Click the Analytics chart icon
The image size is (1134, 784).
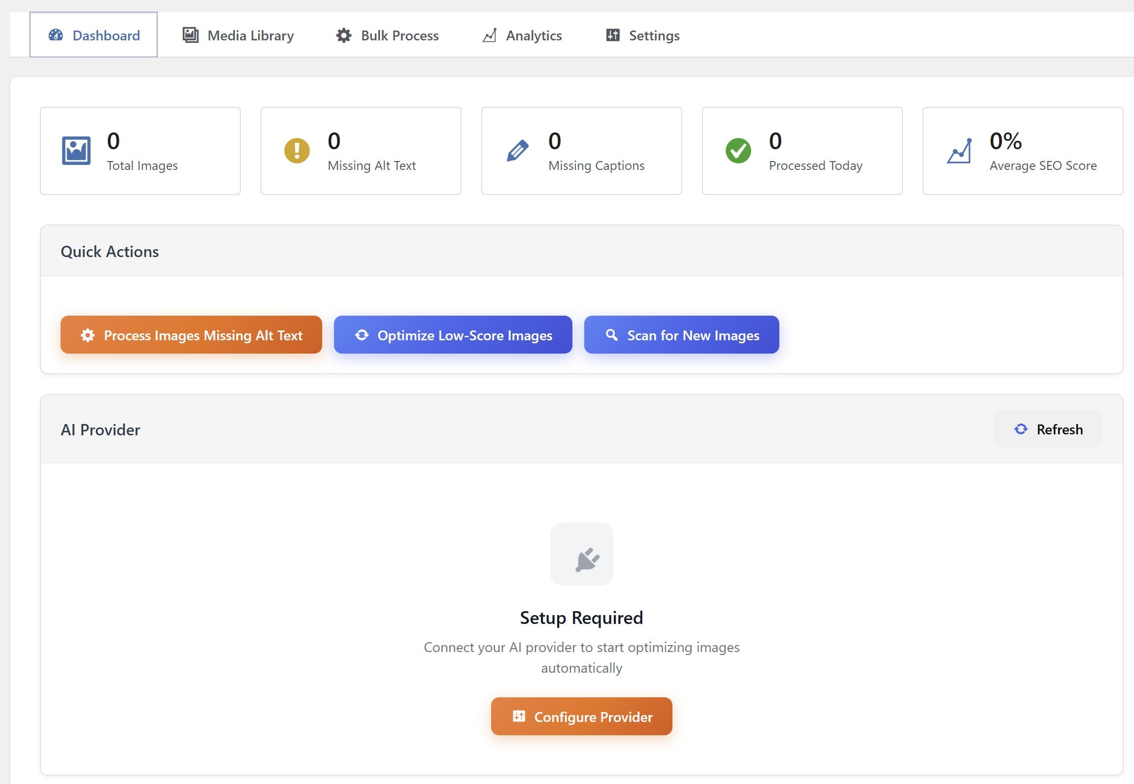pyautogui.click(x=489, y=35)
